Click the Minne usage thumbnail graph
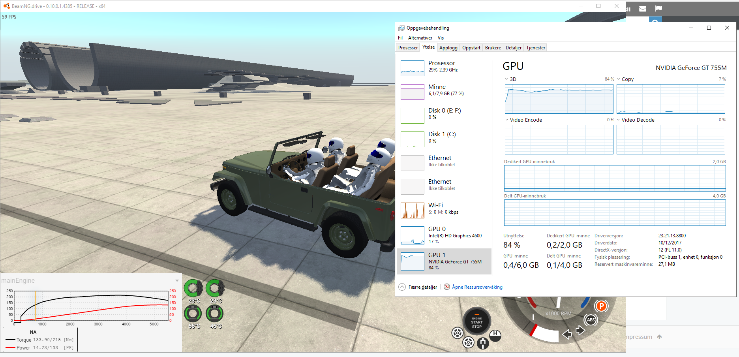The width and height of the screenshot is (739, 357). [x=413, y=92]
